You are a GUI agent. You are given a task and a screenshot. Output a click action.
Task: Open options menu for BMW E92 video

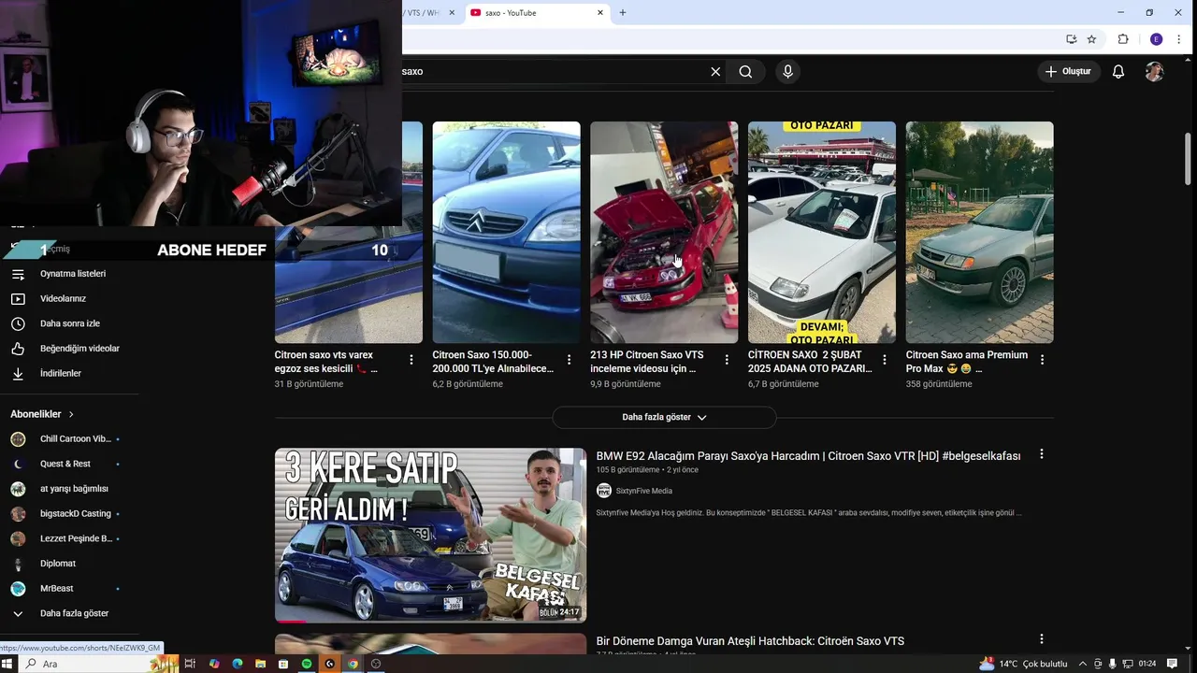point(1042,454)
